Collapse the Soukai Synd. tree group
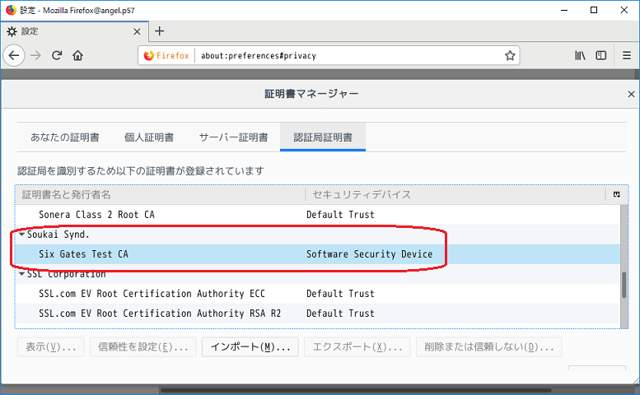 click(x=21, y=235)
